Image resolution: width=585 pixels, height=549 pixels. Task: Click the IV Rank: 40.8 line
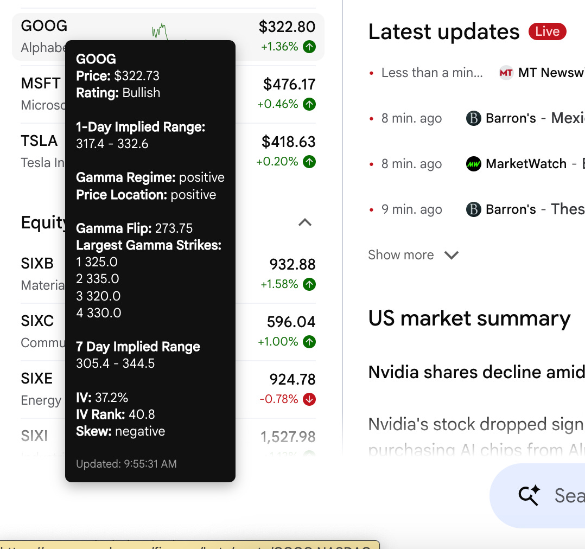[115, 414]
